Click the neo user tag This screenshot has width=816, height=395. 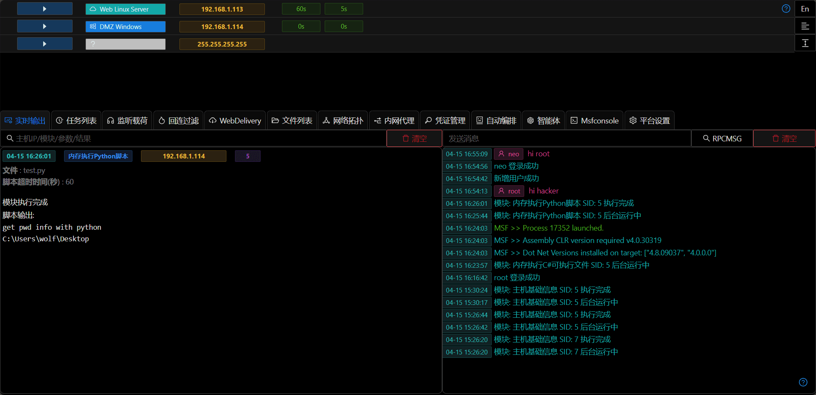tap(508, 154)
